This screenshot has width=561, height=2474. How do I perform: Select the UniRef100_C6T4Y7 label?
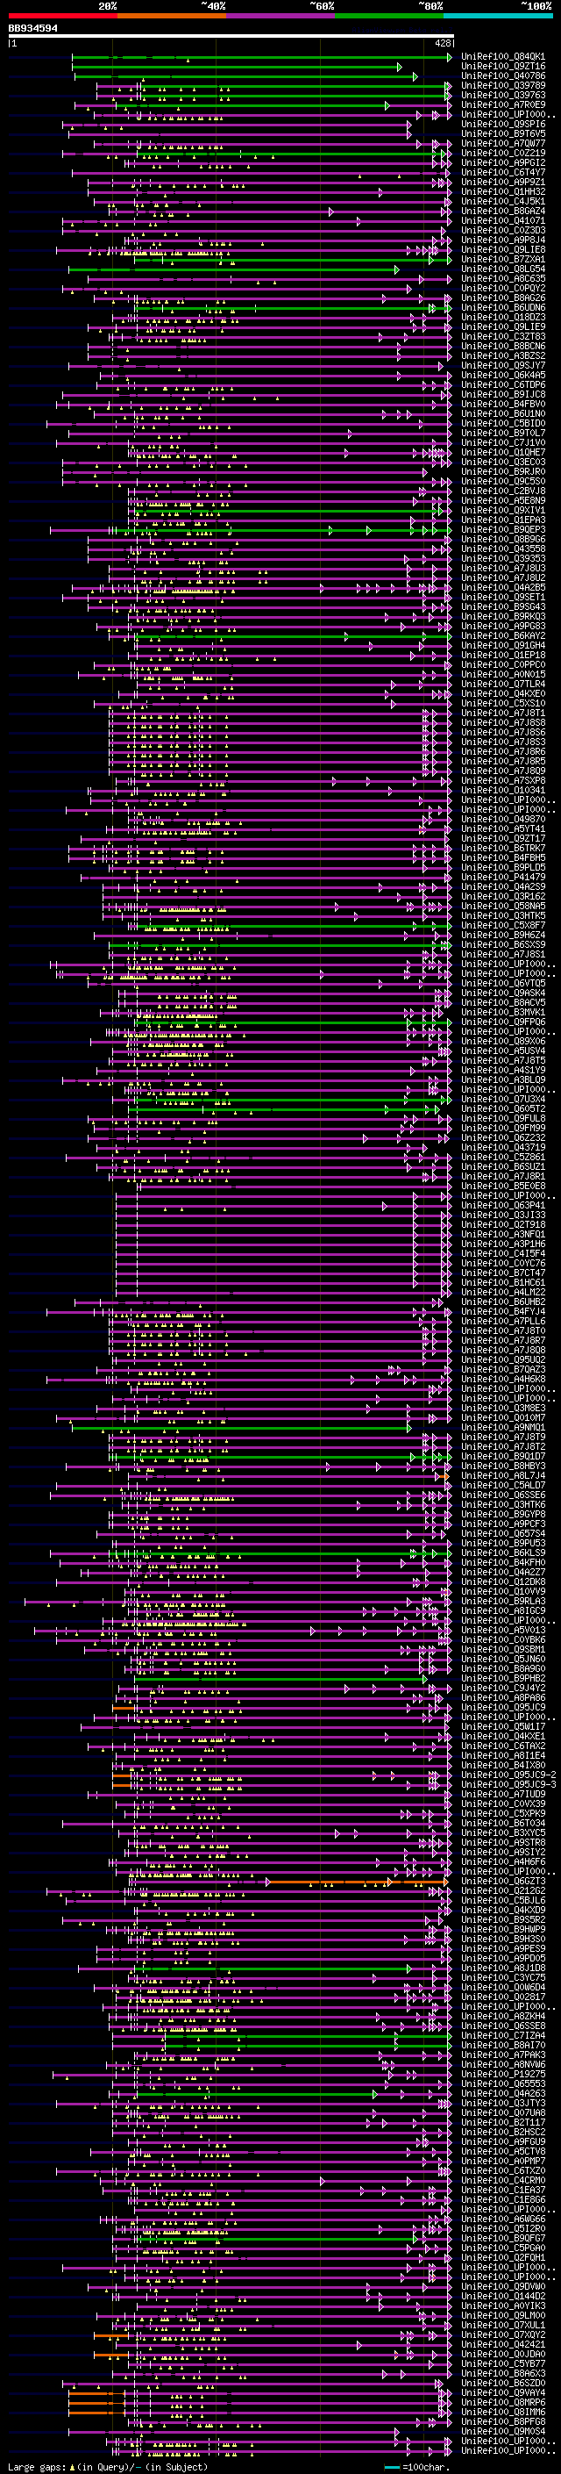(502, 172)
